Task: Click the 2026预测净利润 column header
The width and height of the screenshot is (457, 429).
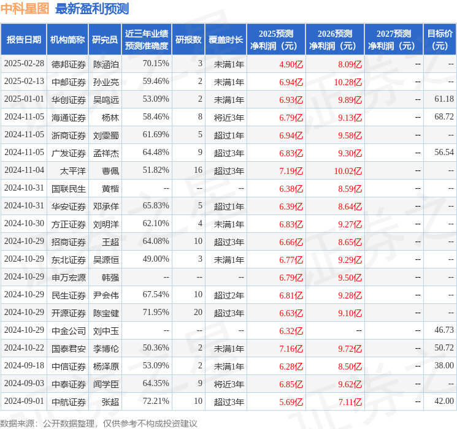Action: pyautogui.click(x=334, y=40)
